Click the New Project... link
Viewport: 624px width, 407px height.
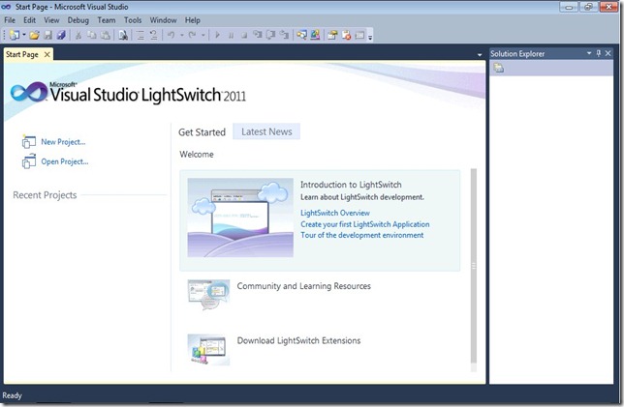(x=63, y=142)
